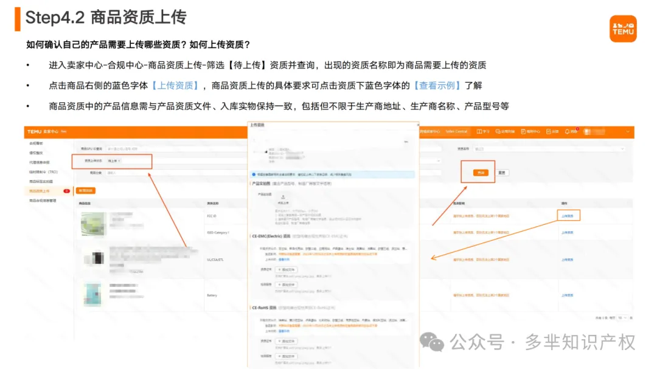
Task: Focus the 商品SPU ID查询 input field
Action: [176, 149]
